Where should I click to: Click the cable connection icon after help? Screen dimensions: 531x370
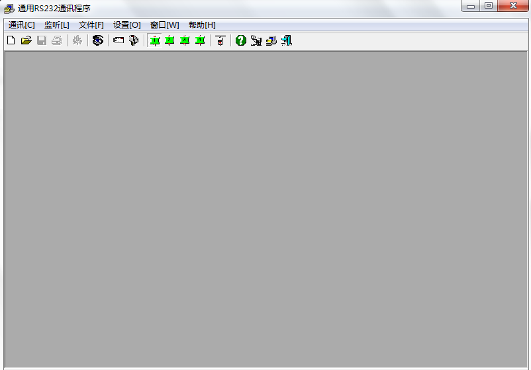[256, 40]
